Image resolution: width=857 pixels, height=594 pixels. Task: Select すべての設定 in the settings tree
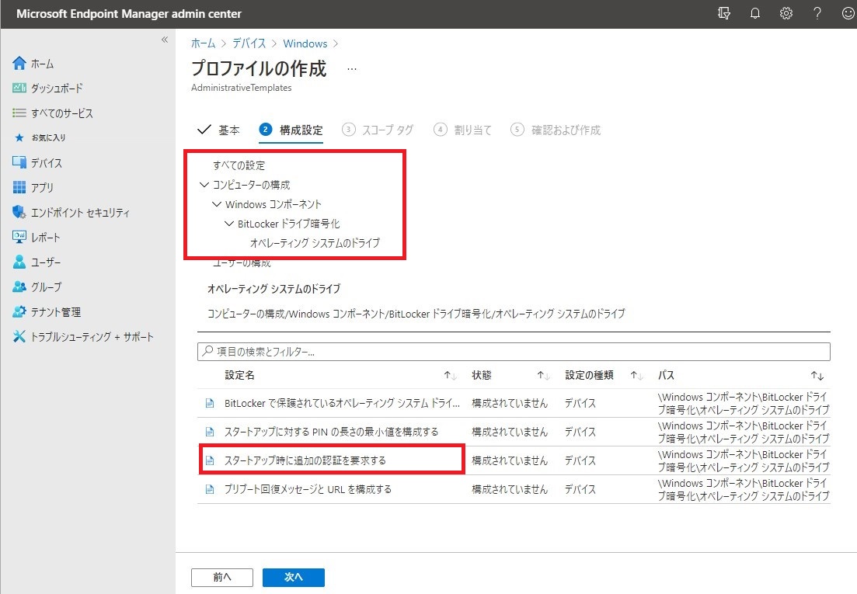pos(239,165)
